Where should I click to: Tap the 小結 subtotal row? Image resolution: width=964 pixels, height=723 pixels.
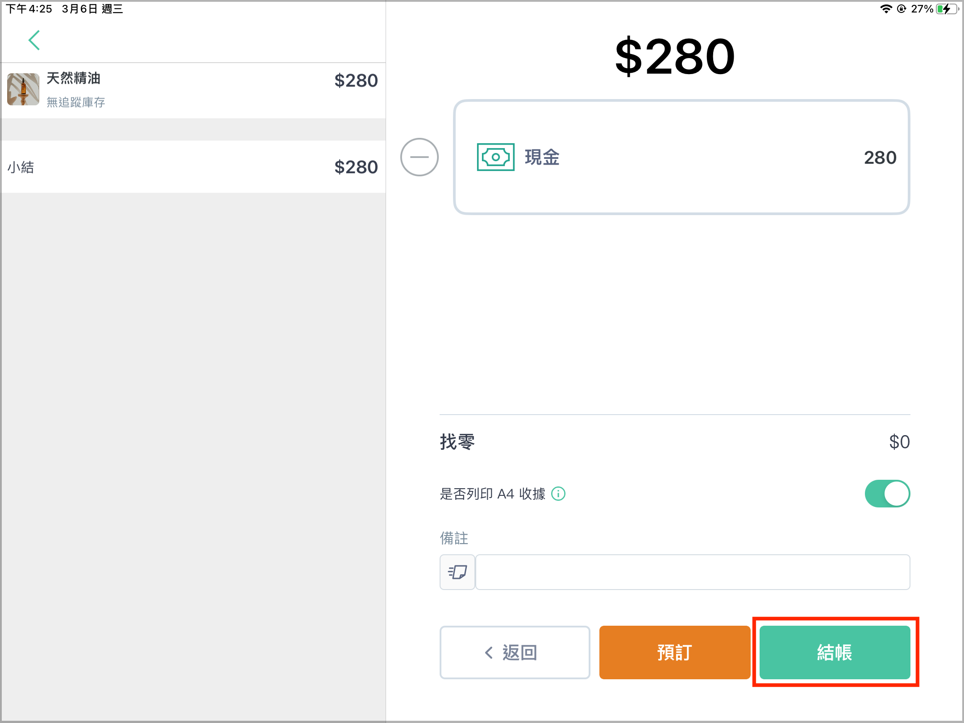(193, 167)
